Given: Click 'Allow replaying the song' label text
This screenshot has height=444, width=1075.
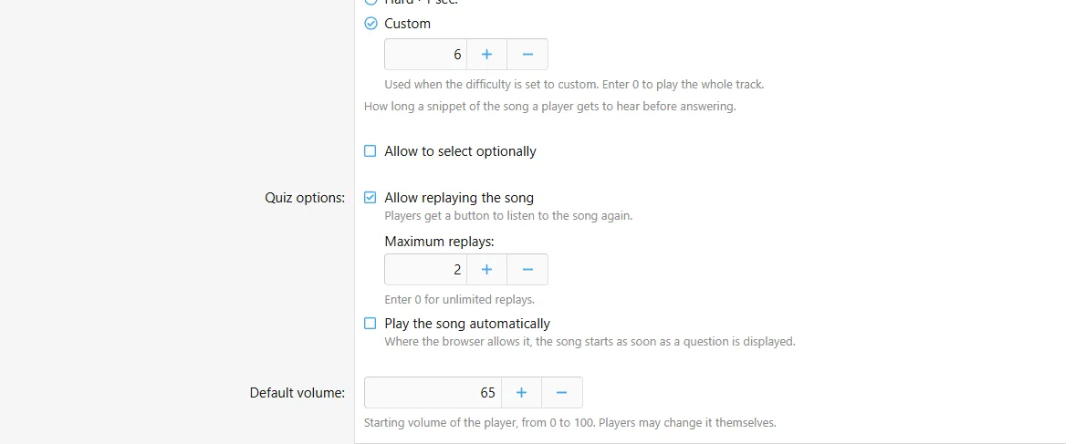Looking at the screenshot, I should (x=459, y=198).
